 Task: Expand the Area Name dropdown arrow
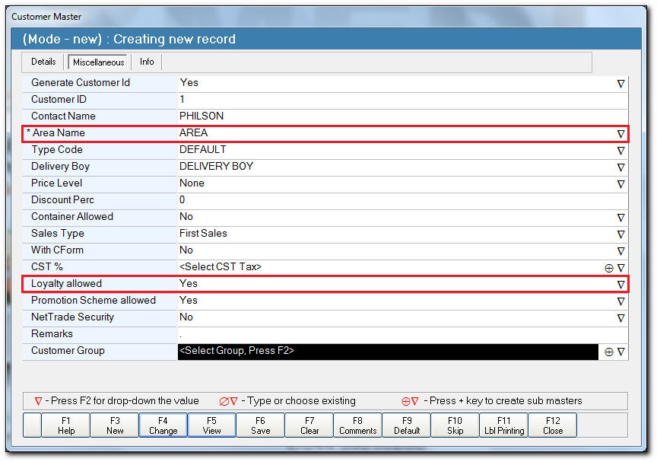(x=620, y=134)
